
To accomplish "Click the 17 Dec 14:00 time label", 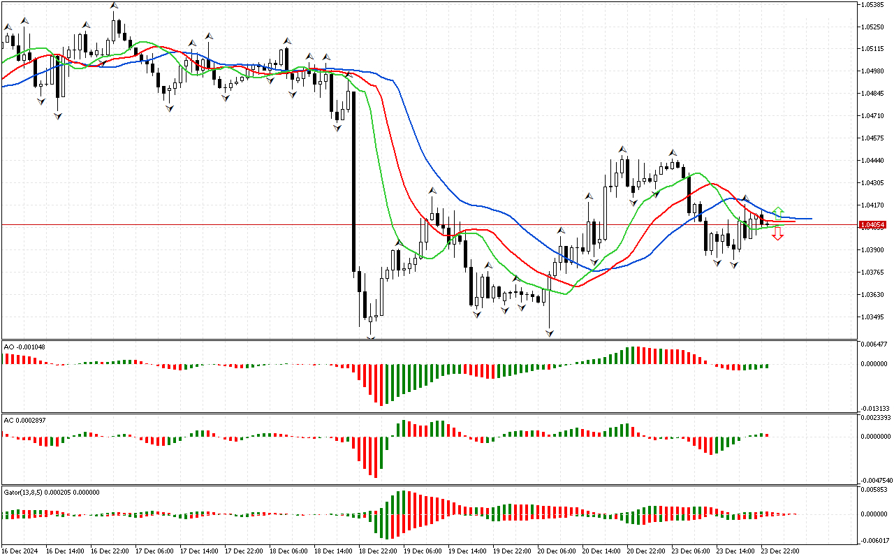I will (200, 551).
